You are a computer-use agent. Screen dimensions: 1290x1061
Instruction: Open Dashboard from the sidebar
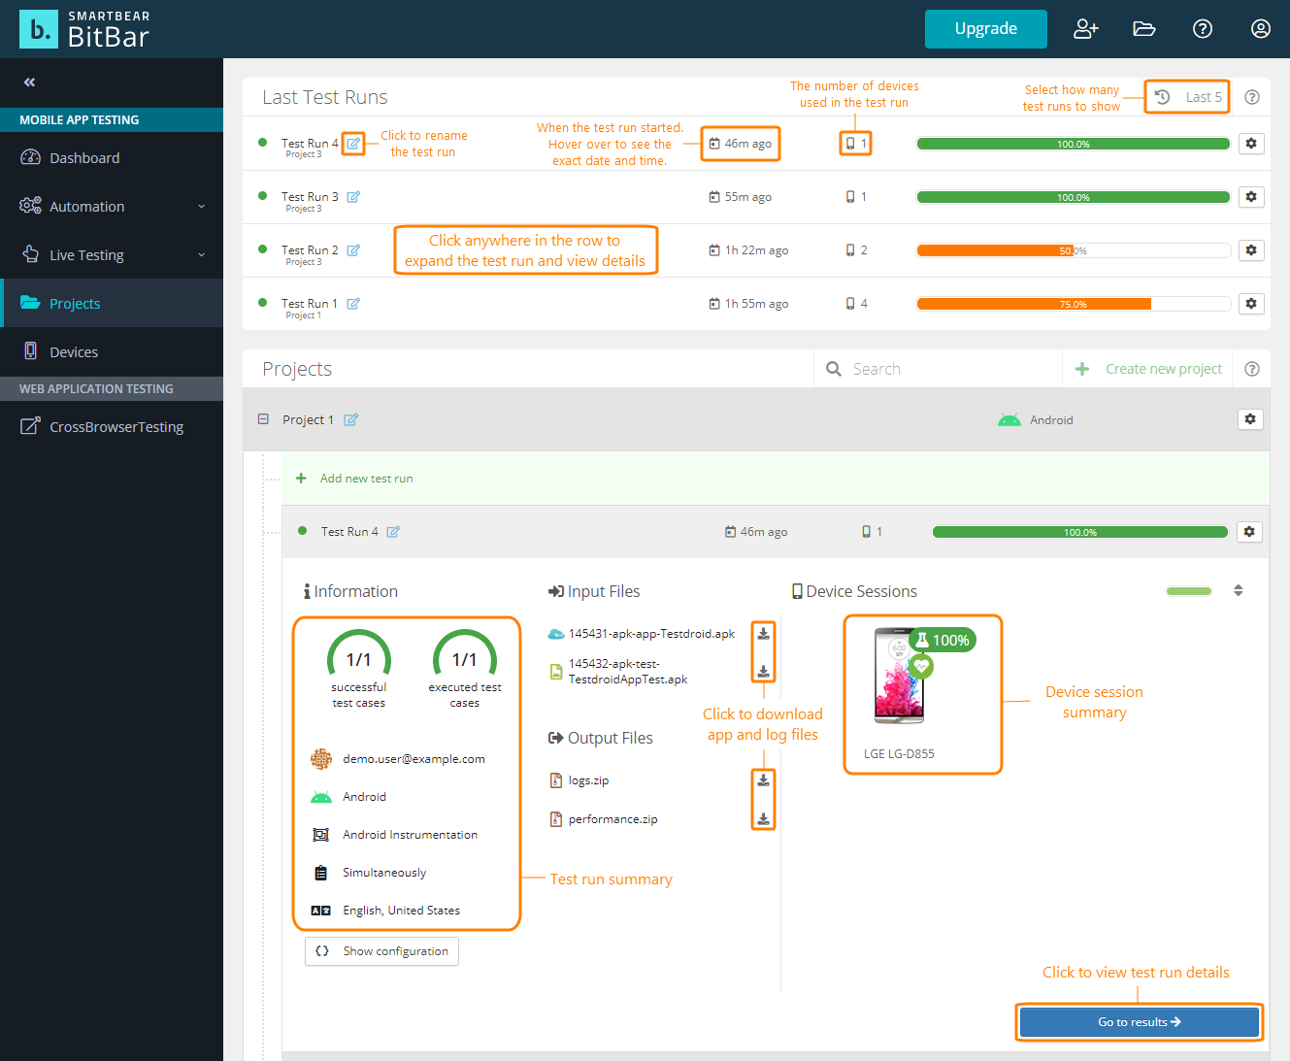[84, 158]
